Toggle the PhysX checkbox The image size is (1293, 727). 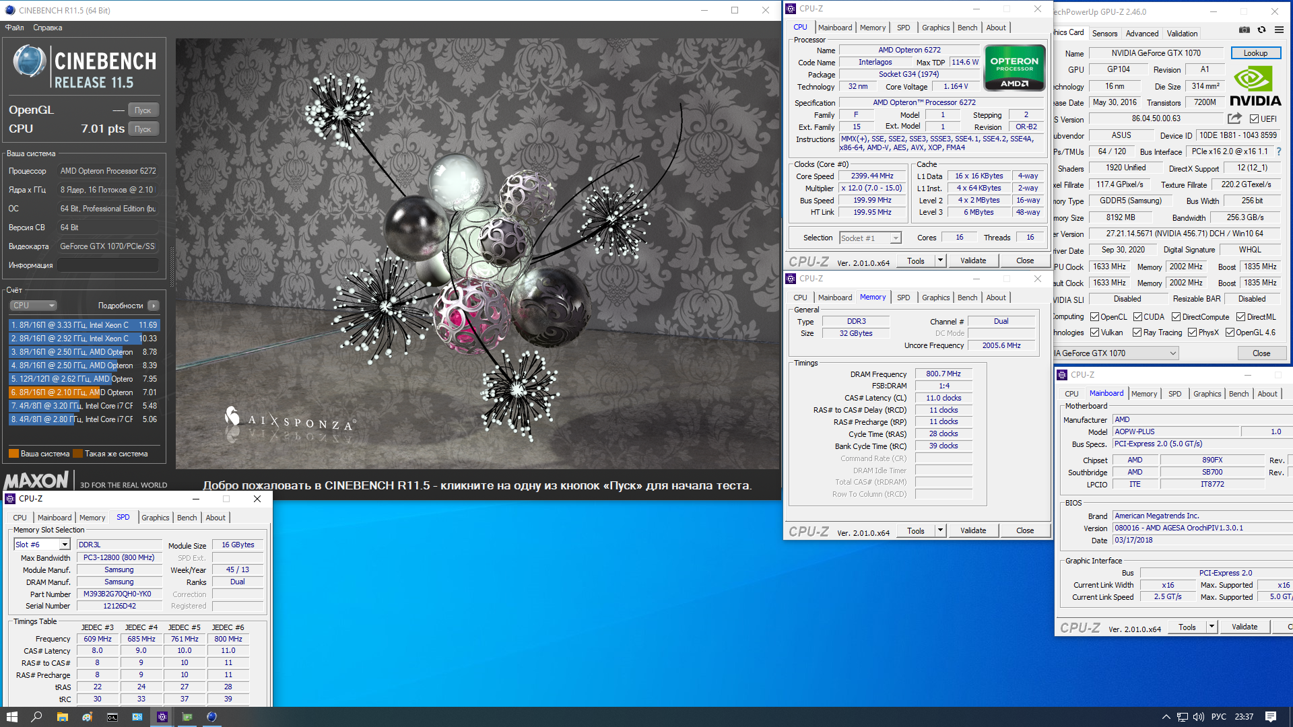1192,333
